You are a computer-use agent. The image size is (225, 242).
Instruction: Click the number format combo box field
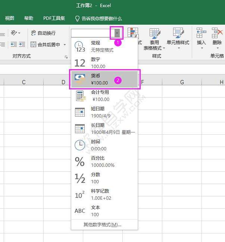click(93, 33)
